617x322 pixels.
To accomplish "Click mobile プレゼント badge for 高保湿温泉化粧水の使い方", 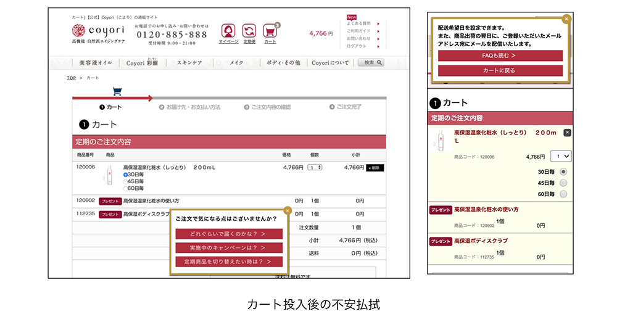I will pos(441,210).
